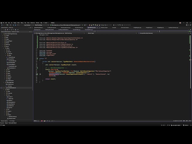This screenshot has width=192, height=144.
Task: Select main.cpp in Solution Explorer tree
Action: pyautogui.click(x=10, y=86)
